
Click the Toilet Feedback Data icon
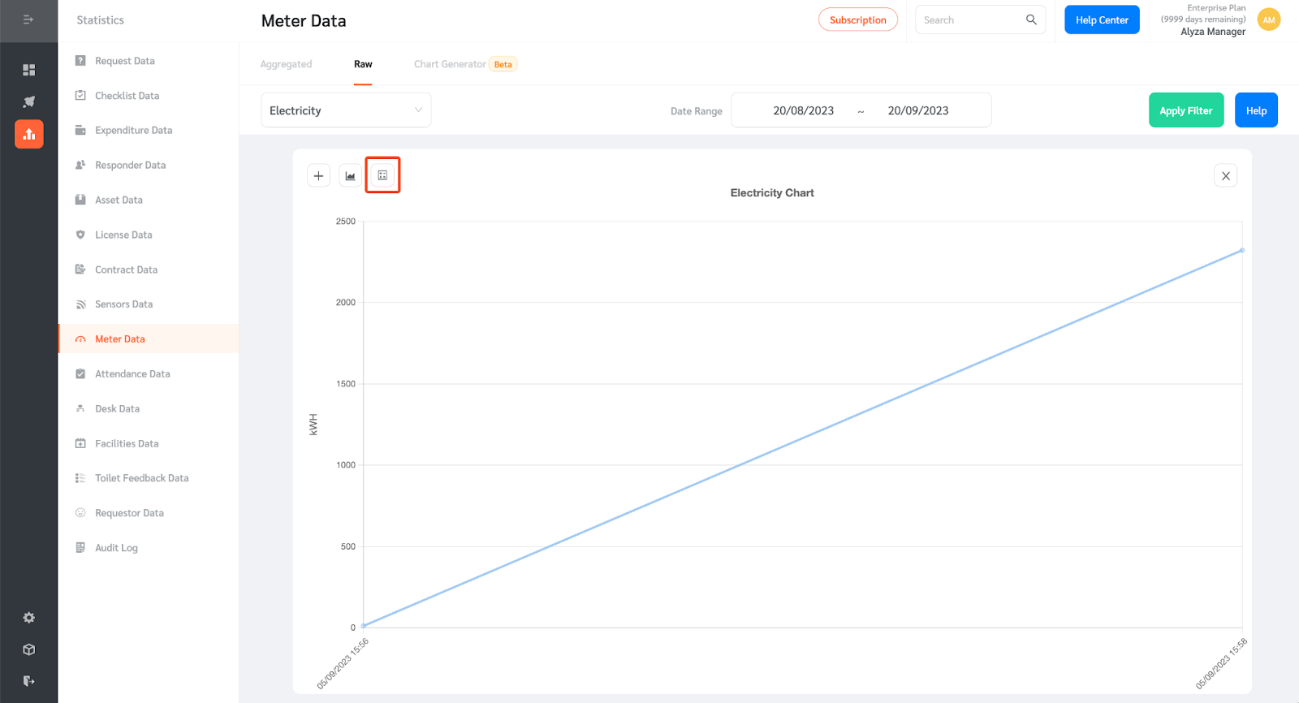coord(80,478)
